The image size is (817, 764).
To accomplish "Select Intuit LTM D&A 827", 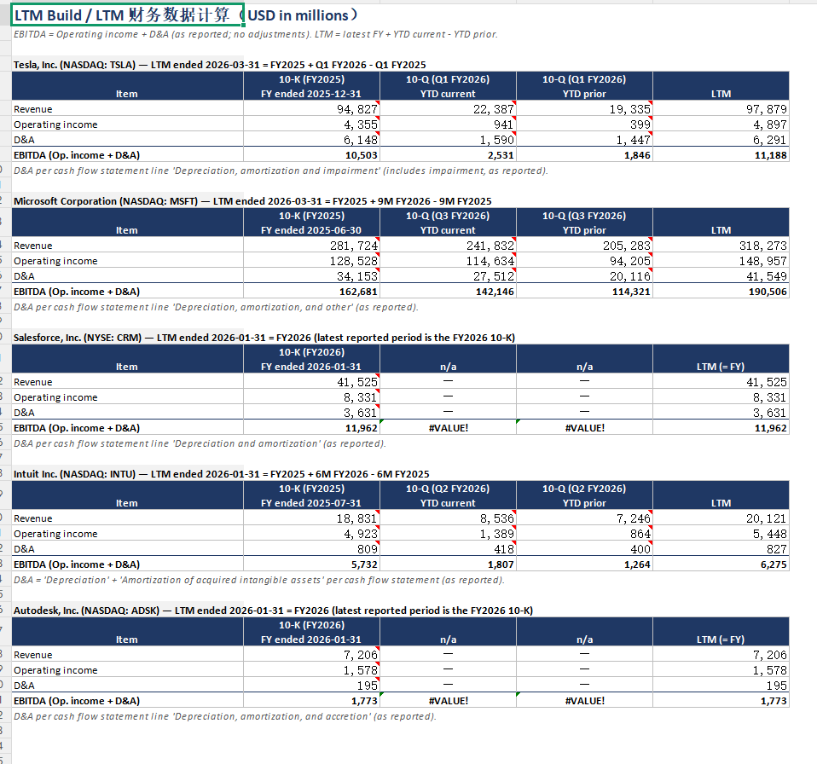I will 721,549.
